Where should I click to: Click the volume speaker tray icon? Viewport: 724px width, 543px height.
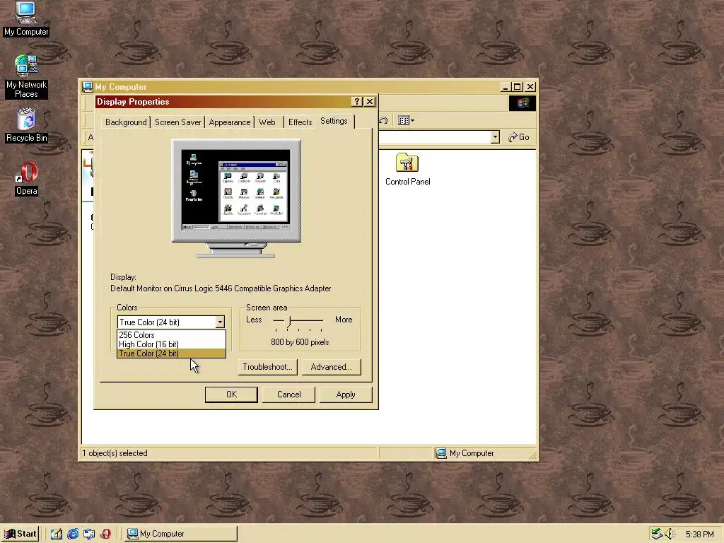pos(669,534)
